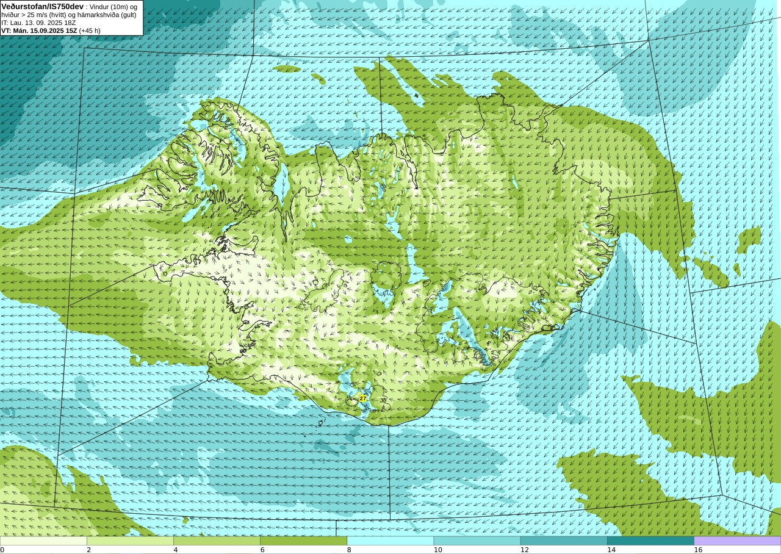Click the 10–12 m/s light teal swatch

(x=477, y=541)
